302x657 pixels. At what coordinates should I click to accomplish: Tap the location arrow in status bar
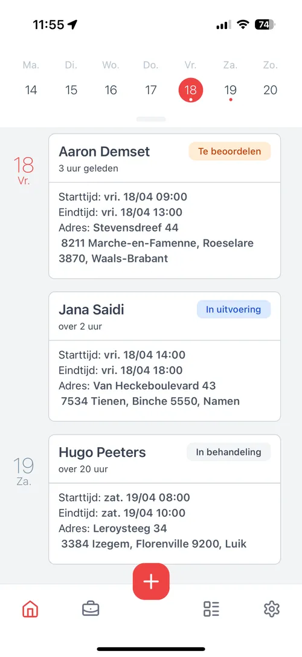(72, 25)
